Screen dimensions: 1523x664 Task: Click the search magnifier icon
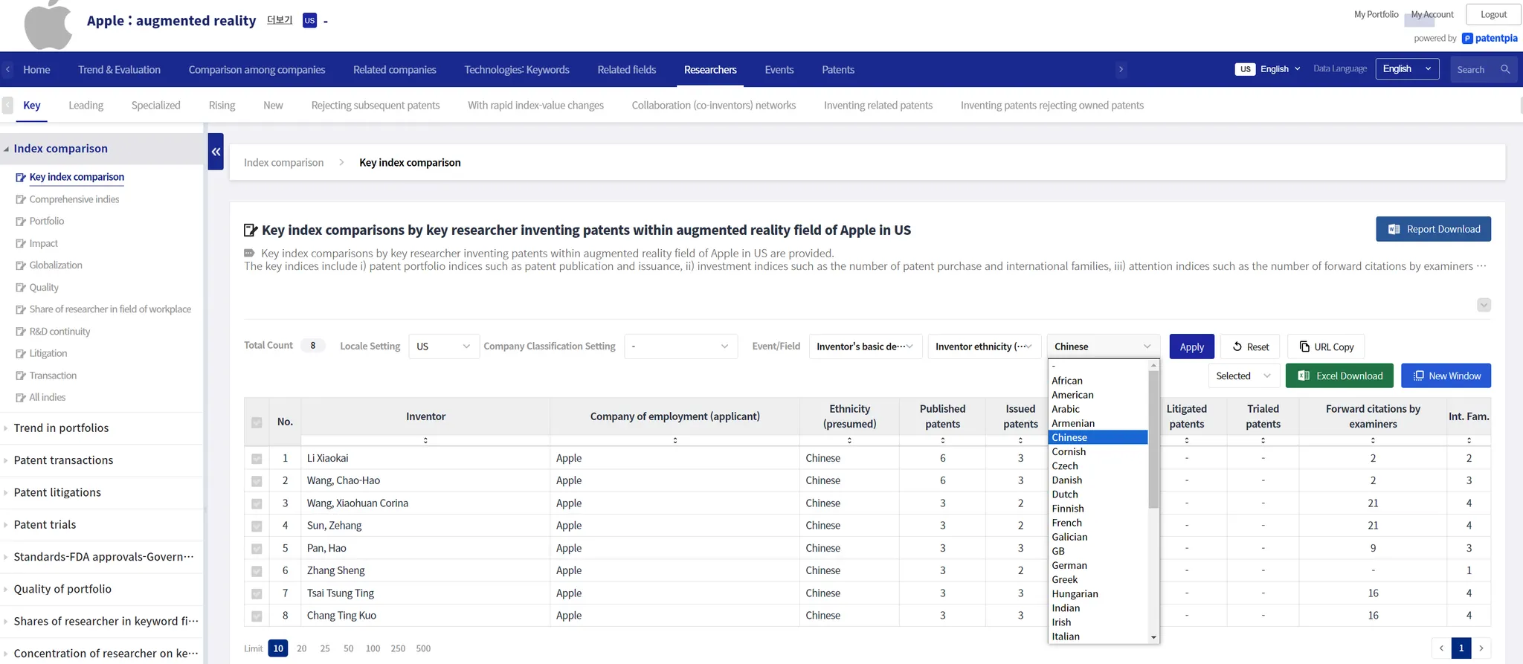click(x=1505, y=69)
